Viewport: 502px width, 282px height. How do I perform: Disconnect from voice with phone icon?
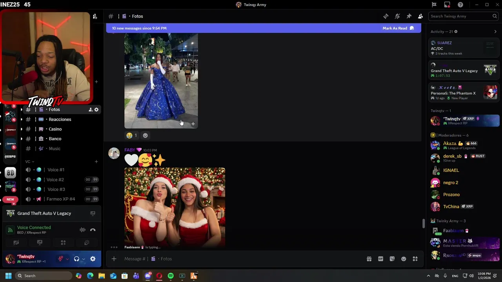point(93,230)
